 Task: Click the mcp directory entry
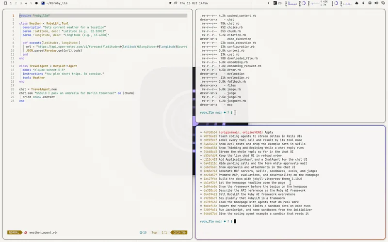click(230, 105)
